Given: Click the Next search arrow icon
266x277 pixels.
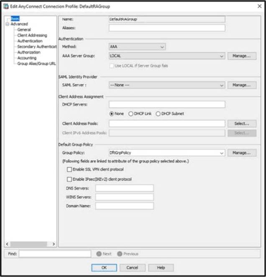Looking at the screenshot, I should click(98, 254).
